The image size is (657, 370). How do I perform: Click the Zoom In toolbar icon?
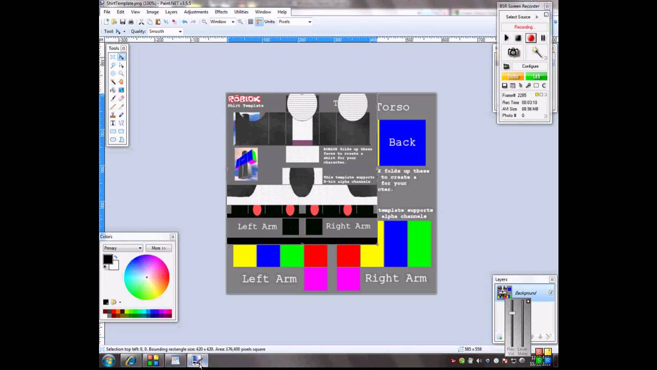click(240, 22)
